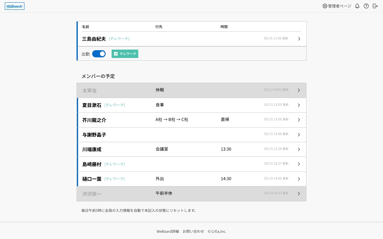Click the arrow beside 与謝野晶子
This screenshot has width=383, height=239.
[299, 135]
